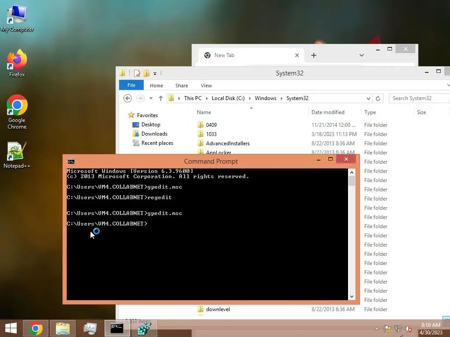
Task: Click New Folder icon in Explorer quick access toolbar
Action: pyautogui.click(x=146, y=73)
